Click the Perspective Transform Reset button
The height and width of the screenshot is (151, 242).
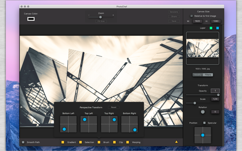pyautogui.click(x=114, y=107)
